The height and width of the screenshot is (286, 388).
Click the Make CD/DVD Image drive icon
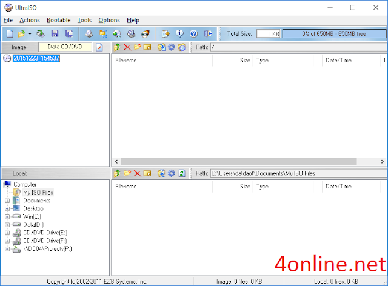coord(89,34)
